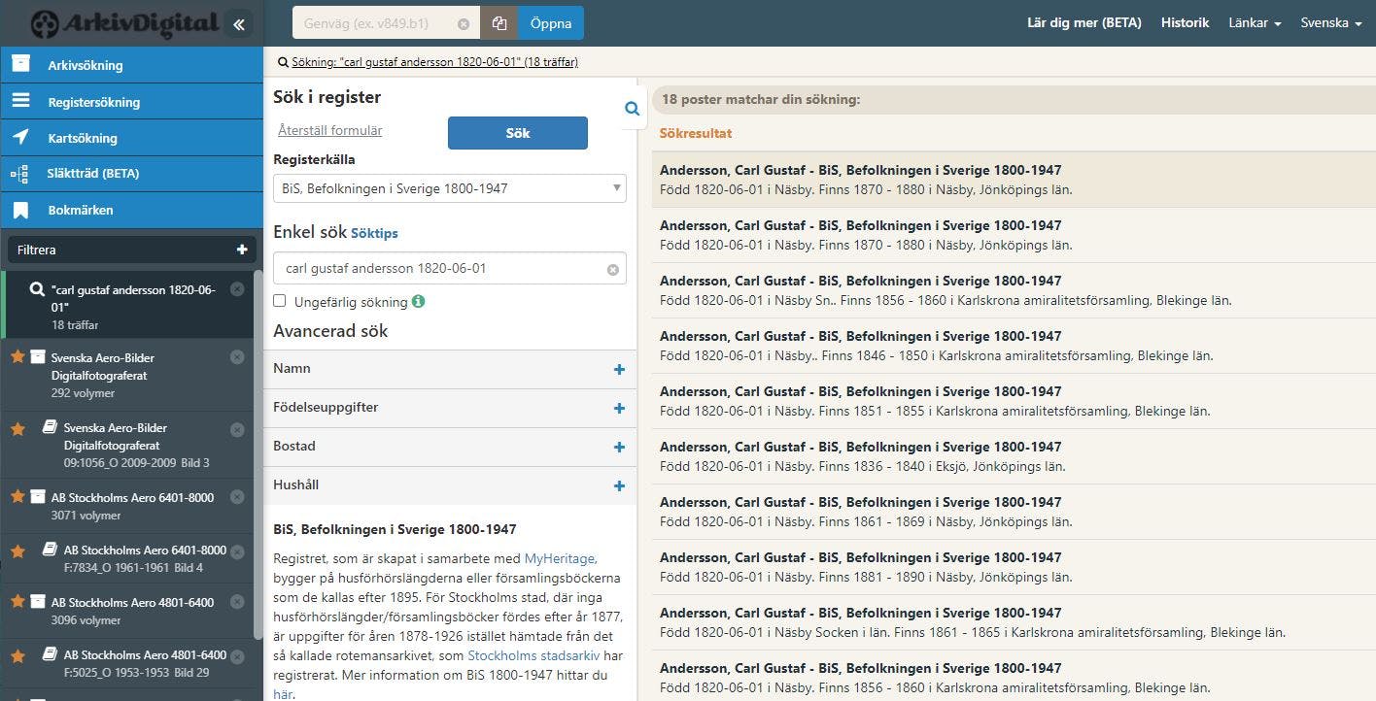Unstar the Svenska Aero-Bilder 292 volymer bookmark
The width and height of the screenshot is (1376, 701).
click(17, 357)
